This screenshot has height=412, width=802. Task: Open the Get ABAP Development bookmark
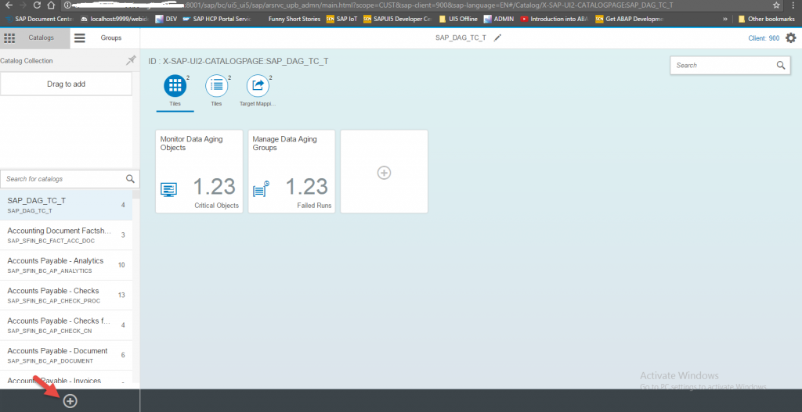(630, 19)
